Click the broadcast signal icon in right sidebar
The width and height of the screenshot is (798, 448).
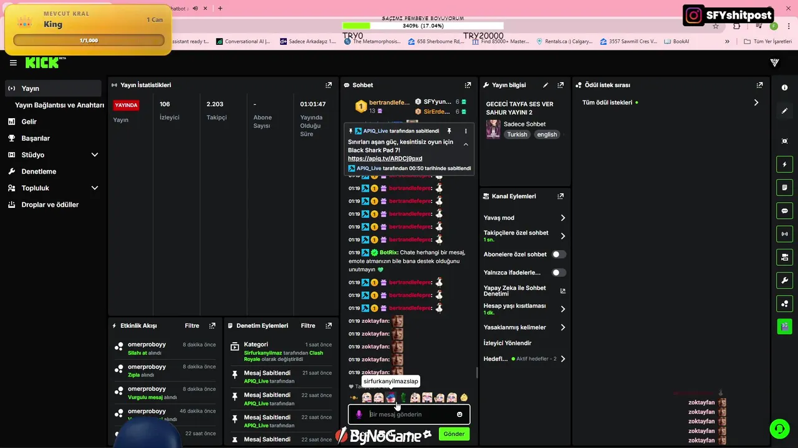784,234
